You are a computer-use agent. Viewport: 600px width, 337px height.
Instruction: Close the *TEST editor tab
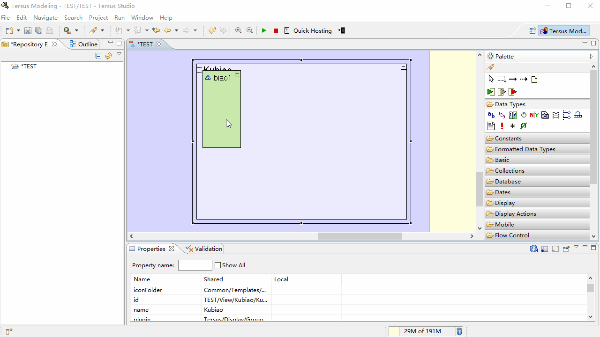159,44
